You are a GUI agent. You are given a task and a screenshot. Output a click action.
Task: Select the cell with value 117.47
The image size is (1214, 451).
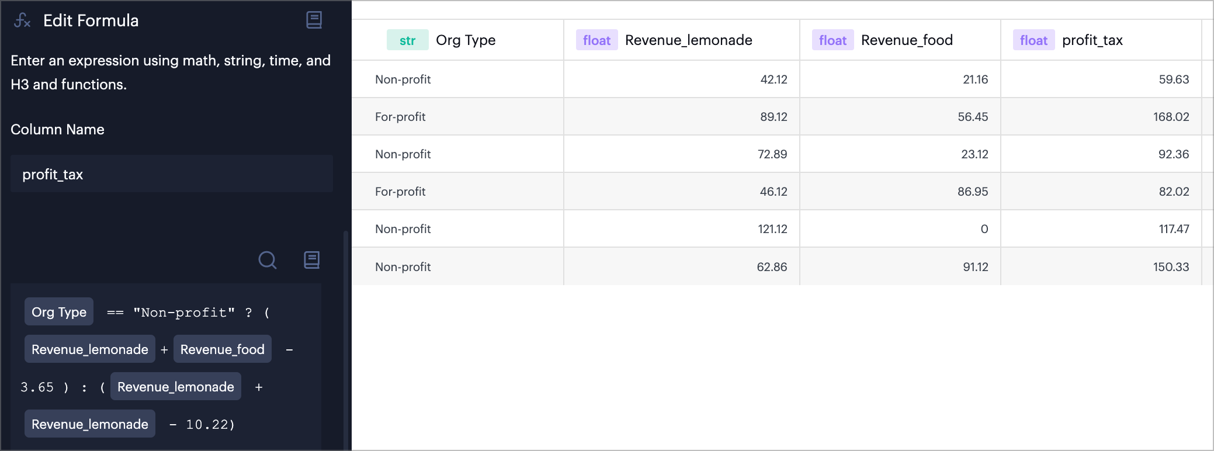1101,228
